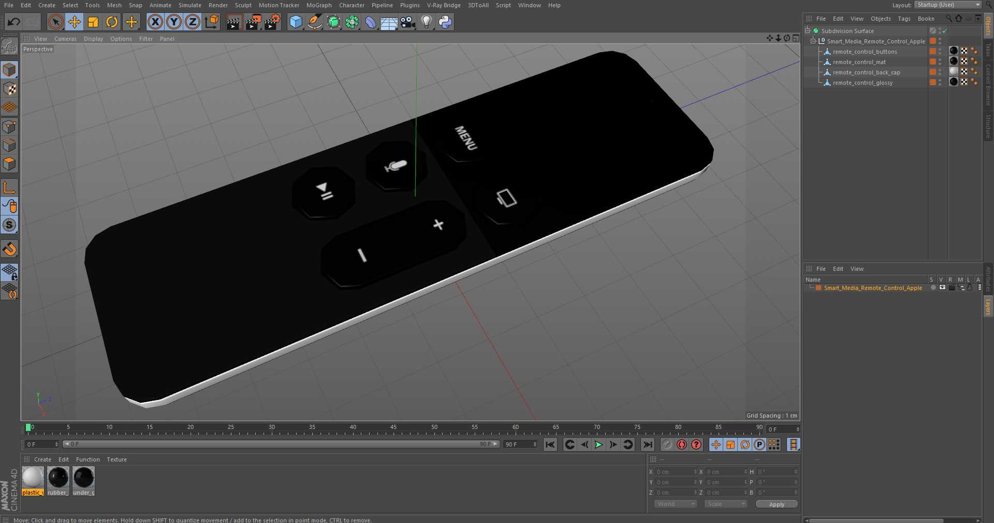Select the Scale tool

pos(93,22)
